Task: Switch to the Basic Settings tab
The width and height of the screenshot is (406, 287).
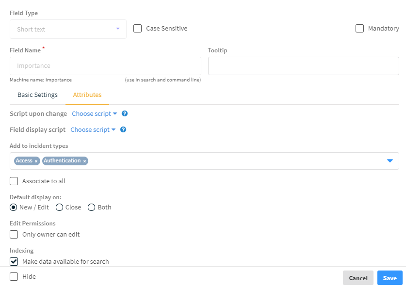Action: (37, 95)
